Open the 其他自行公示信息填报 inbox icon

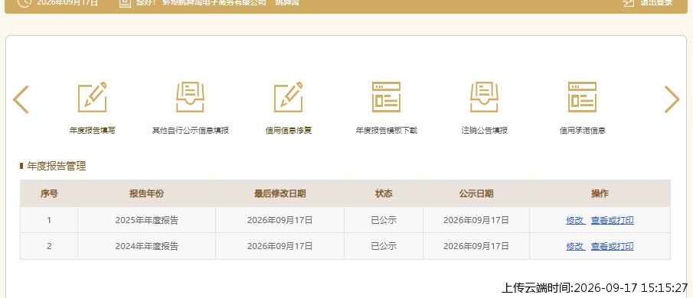(191, 97)
